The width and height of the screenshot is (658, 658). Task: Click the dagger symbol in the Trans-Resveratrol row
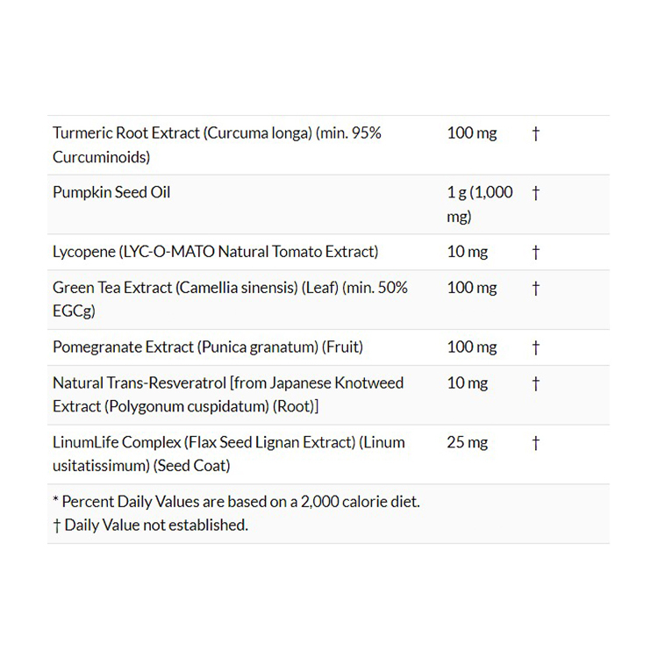click(535, 383)
